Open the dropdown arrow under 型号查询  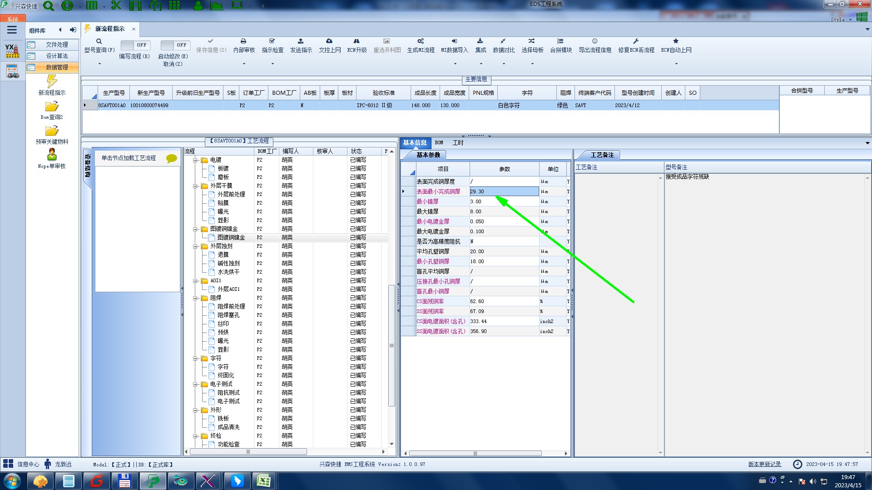[99, 64]
